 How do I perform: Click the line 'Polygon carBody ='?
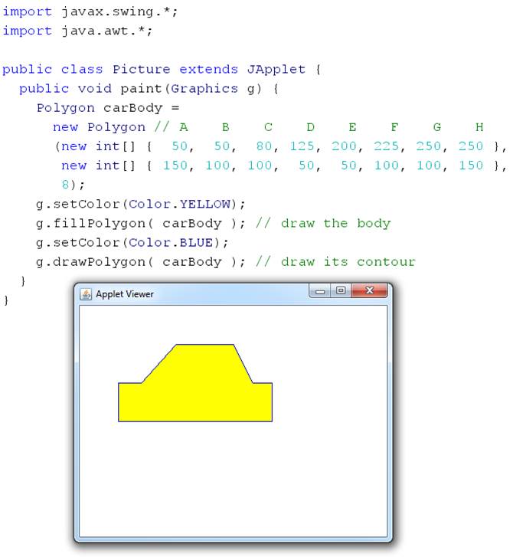pyautogui.click(x=108, y=108)
